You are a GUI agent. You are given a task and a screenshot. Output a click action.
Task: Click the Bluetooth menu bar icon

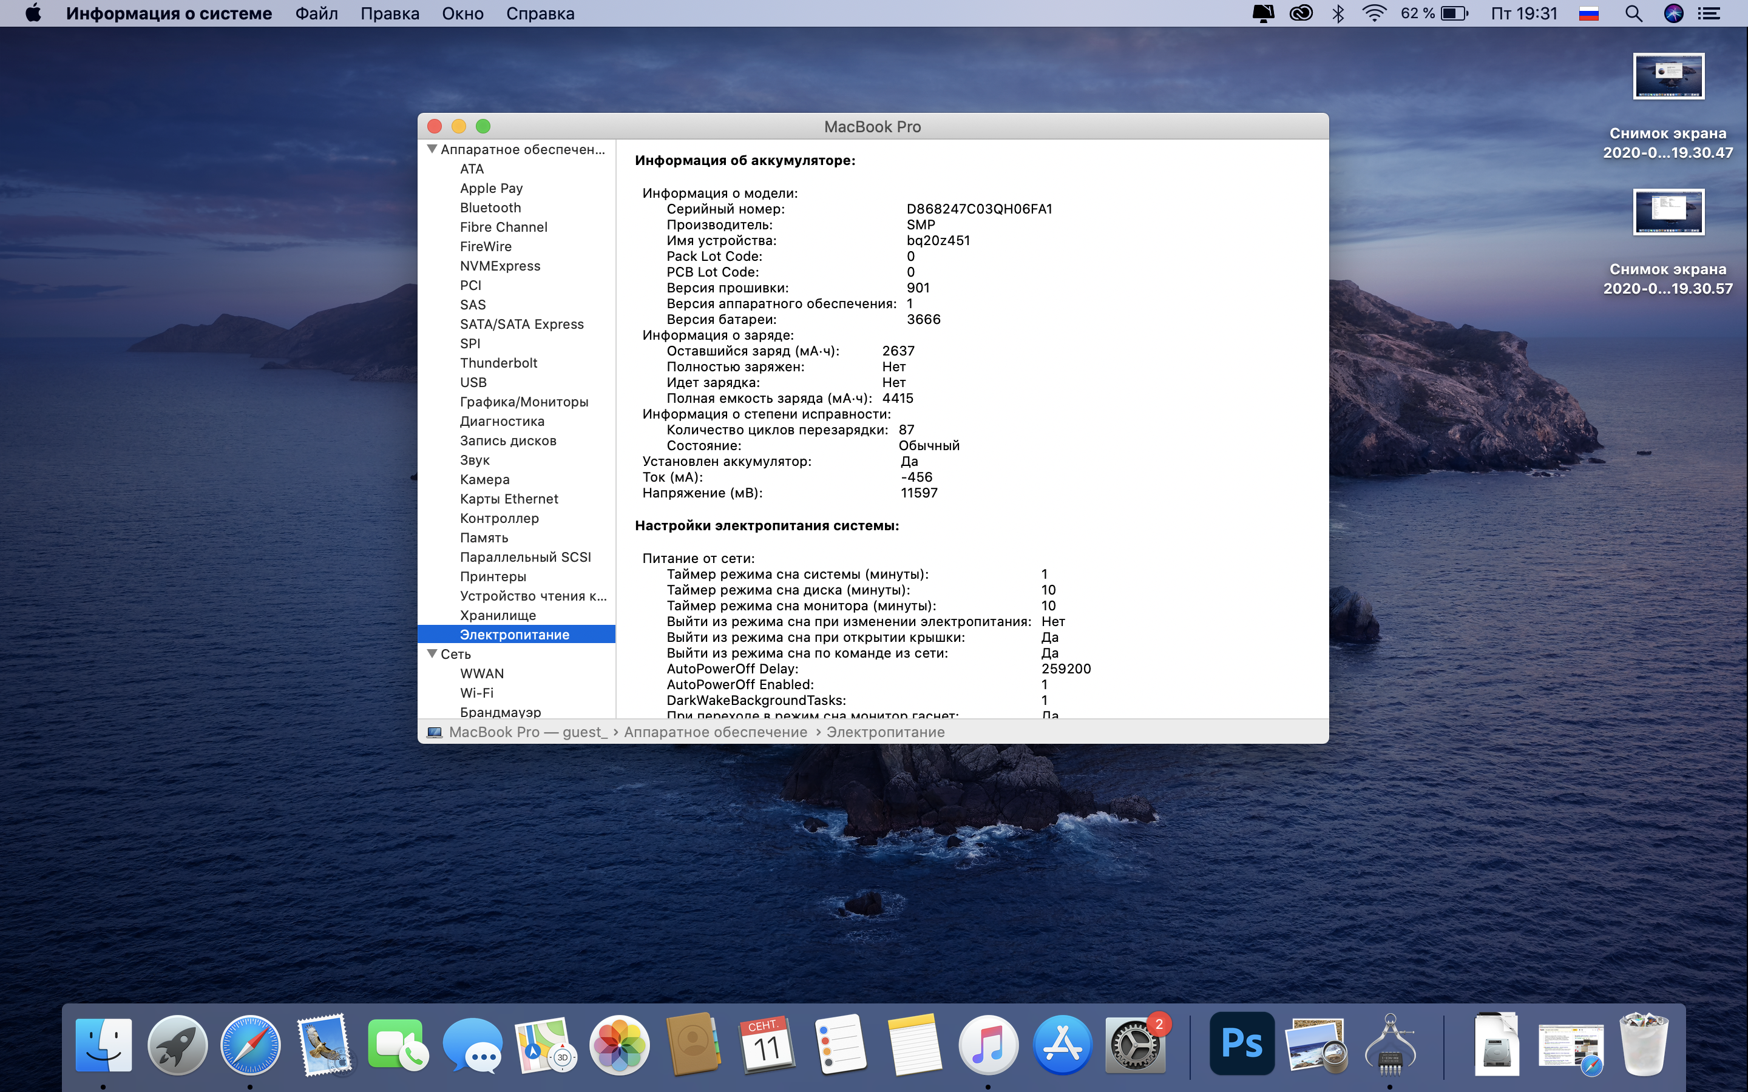[x=1338, y=13]
